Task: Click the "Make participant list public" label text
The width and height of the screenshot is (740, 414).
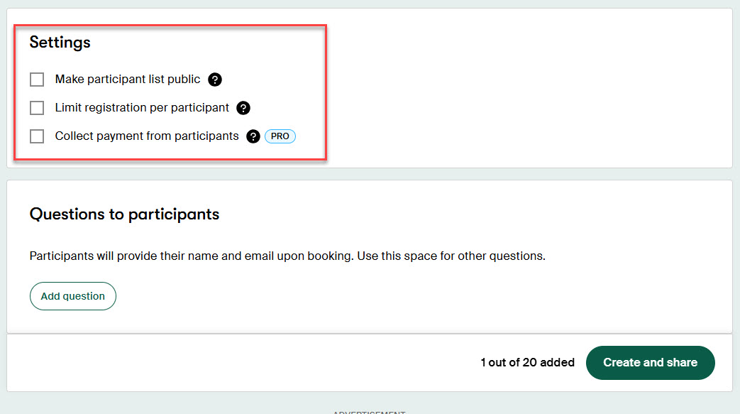Action: (127, 80)
